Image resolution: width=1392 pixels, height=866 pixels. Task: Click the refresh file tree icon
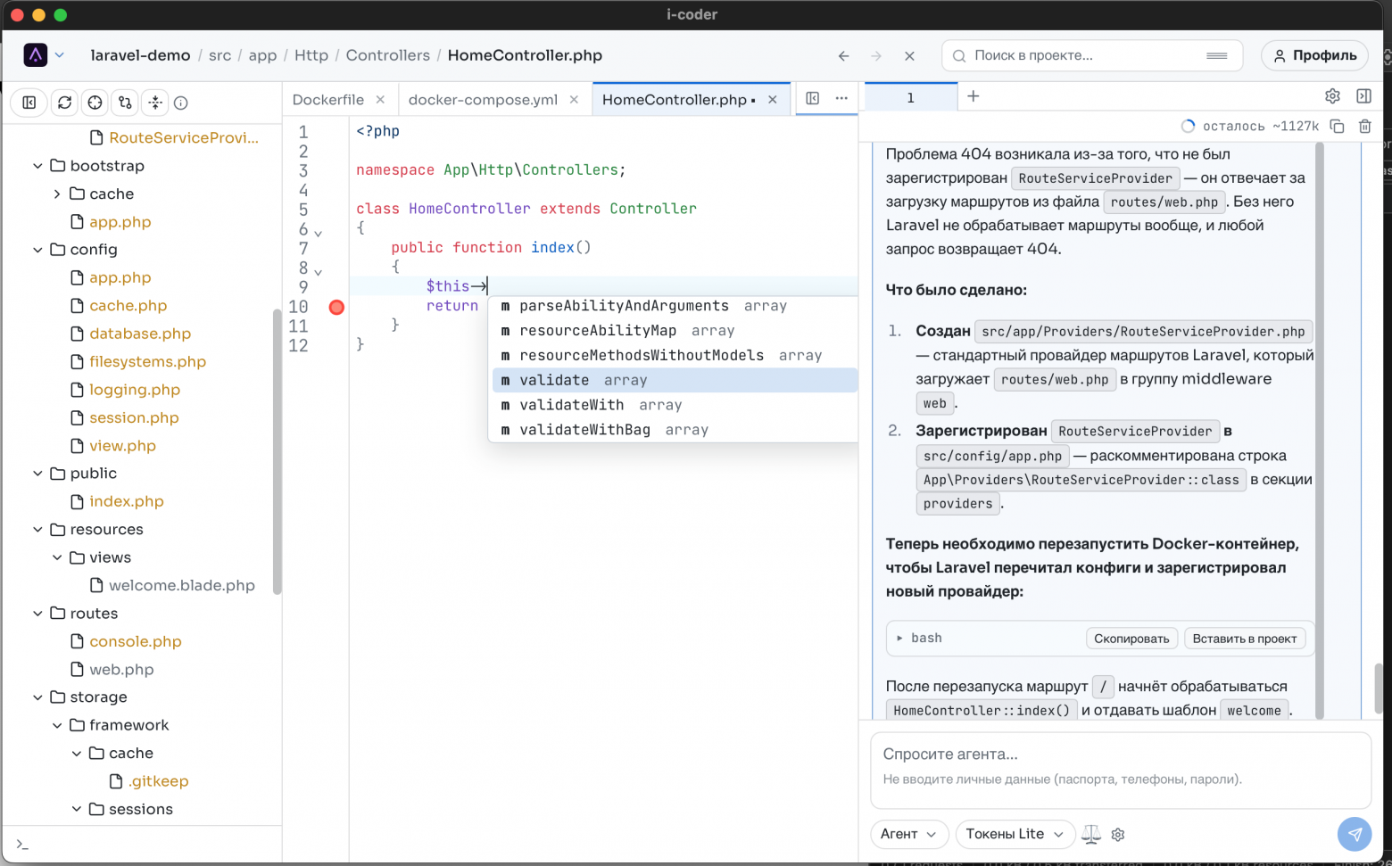(64, 103)
